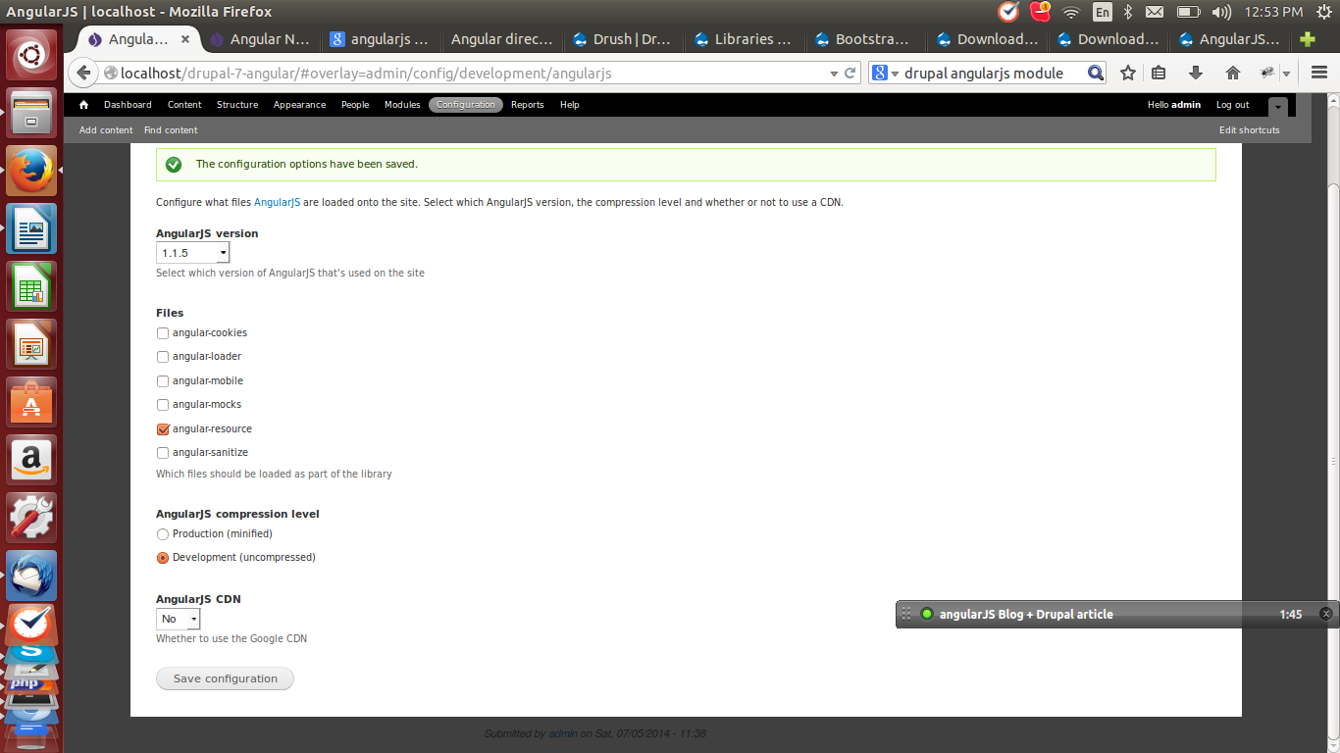Open Thunderbird mail from the dock
The width and height of the screenshot is (1340, 753).
tap(32, 576)
